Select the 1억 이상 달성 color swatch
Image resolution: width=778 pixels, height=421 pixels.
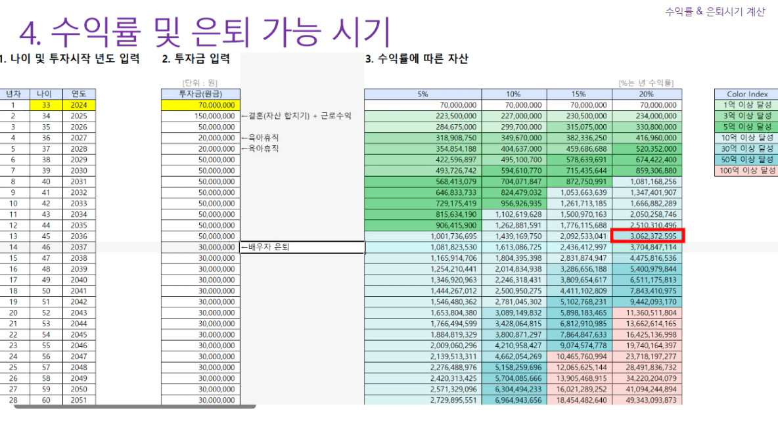[746, 104]
